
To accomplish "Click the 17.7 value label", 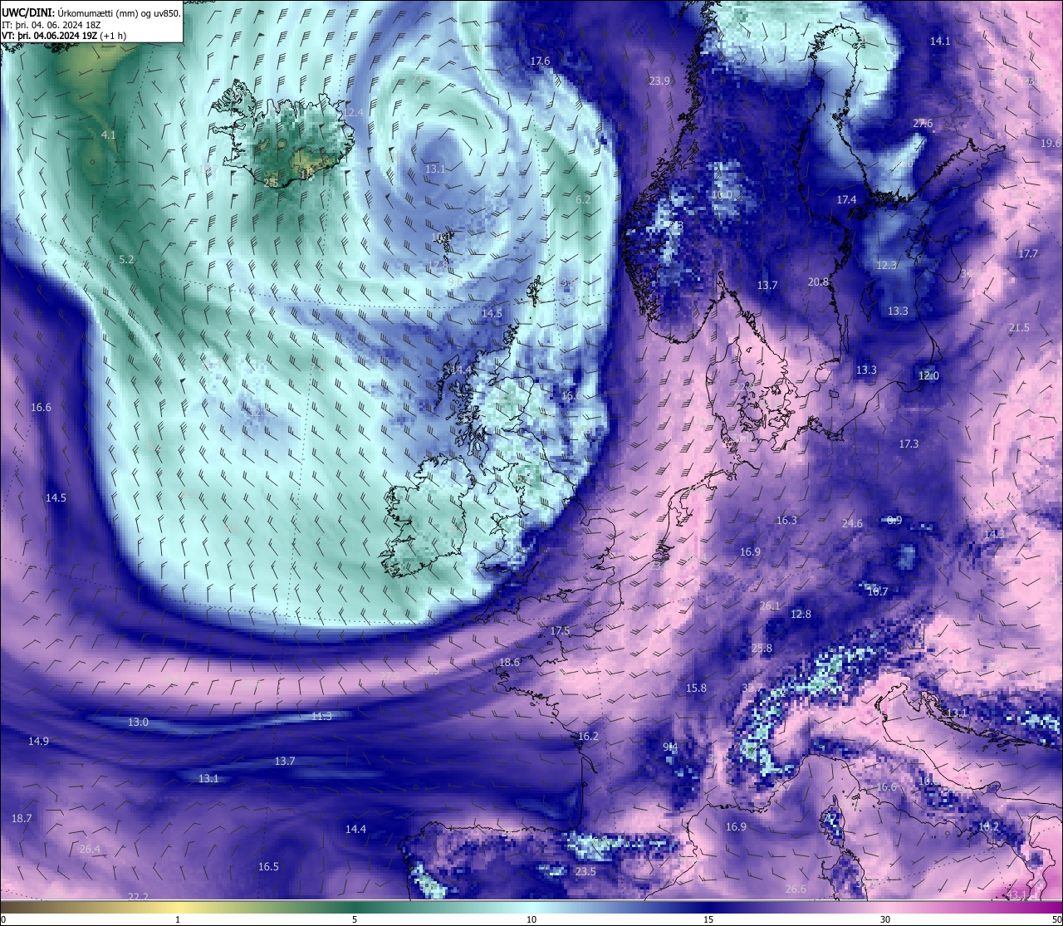I will (1028, 253).
